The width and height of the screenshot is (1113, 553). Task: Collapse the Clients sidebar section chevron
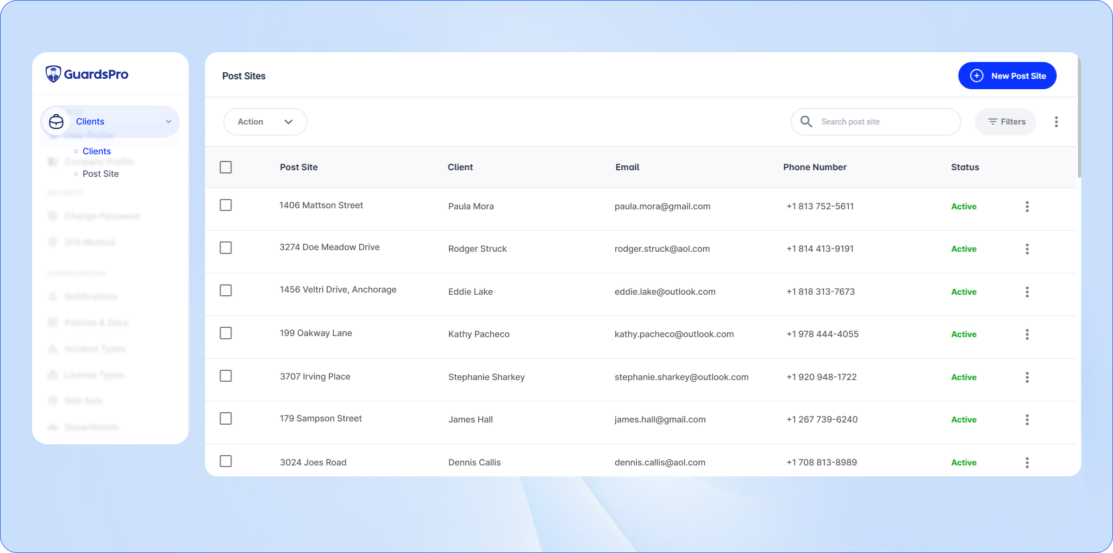[168, 122]
